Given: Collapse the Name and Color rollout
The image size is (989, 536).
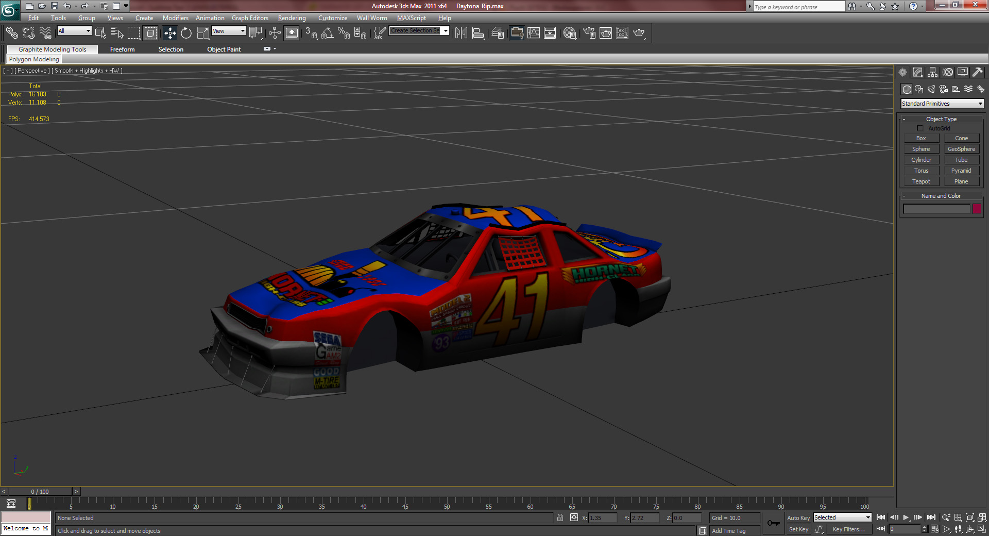Looking at the screenshot, I should pos(941,196).
